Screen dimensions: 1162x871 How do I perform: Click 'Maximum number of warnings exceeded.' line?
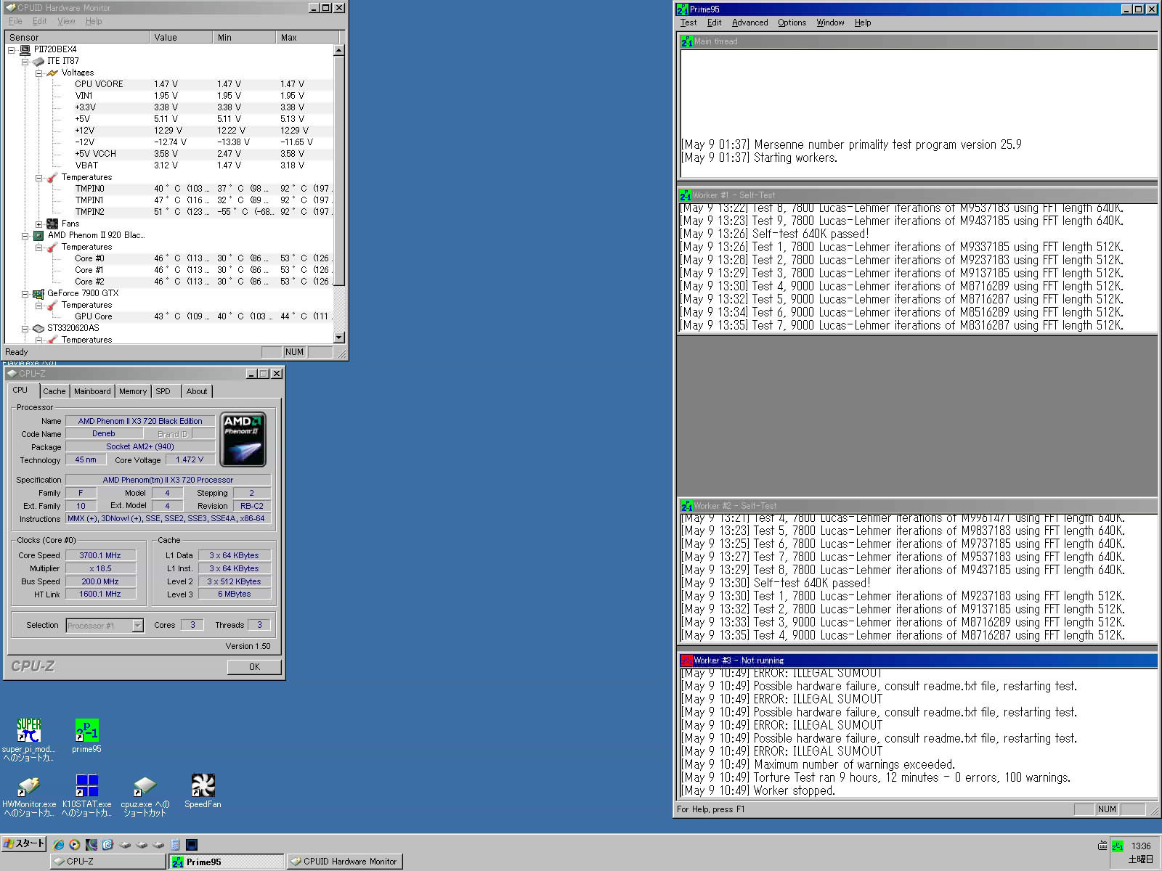[x=818, y=764]
